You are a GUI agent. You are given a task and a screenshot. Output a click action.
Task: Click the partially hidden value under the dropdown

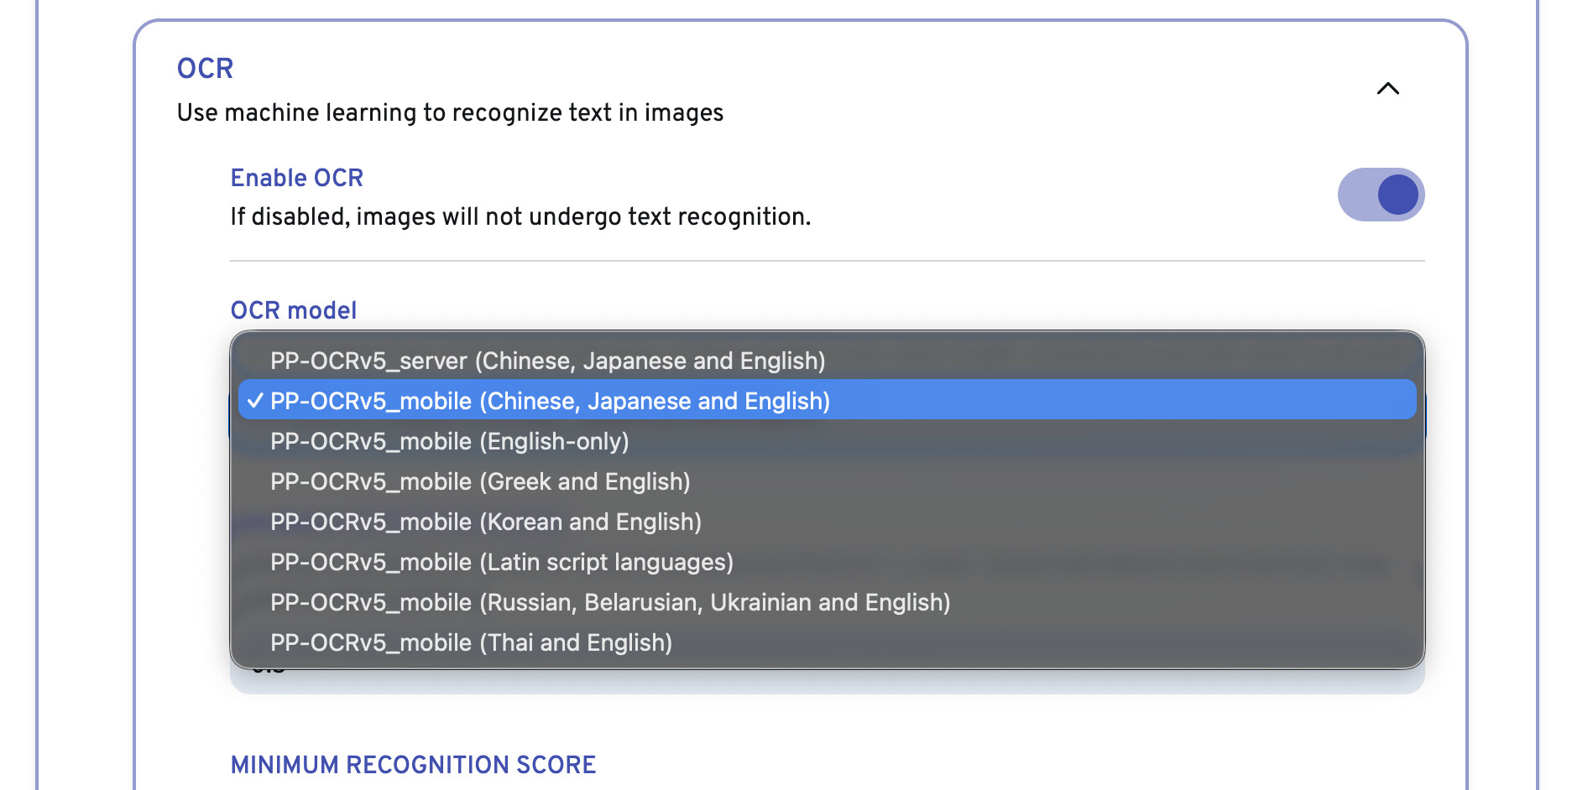(269, 671)
